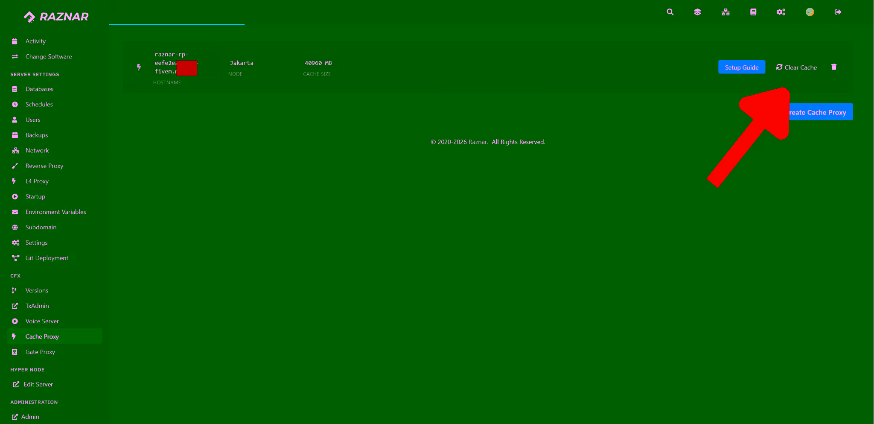This screenshot has height=424, width=874.
Task: Open the gears icon in top bar
Action: point(781,12)
